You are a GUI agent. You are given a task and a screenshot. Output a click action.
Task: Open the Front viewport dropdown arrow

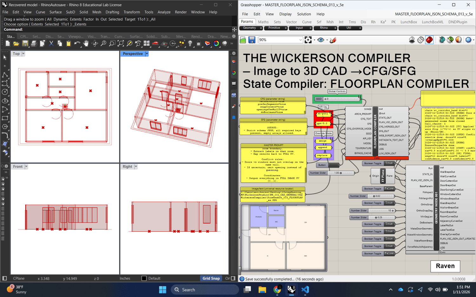[26, 167]
